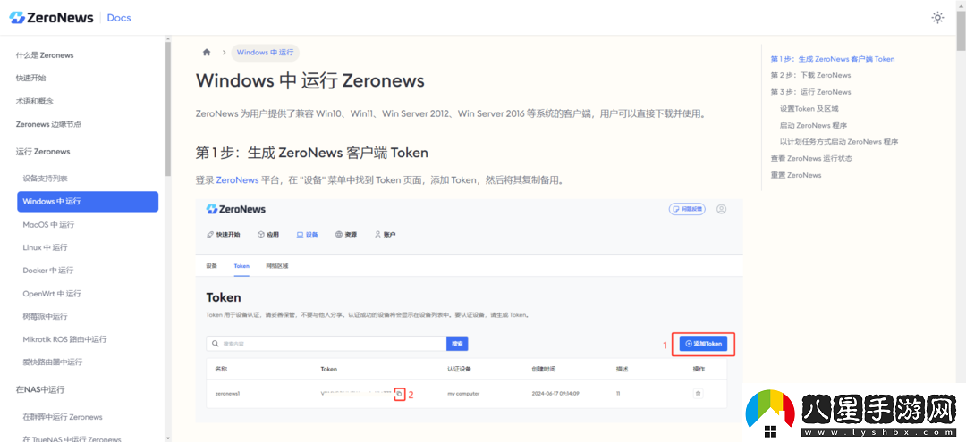Click the blue 搜索 button

pyautogui.click(x=457, y=344)
